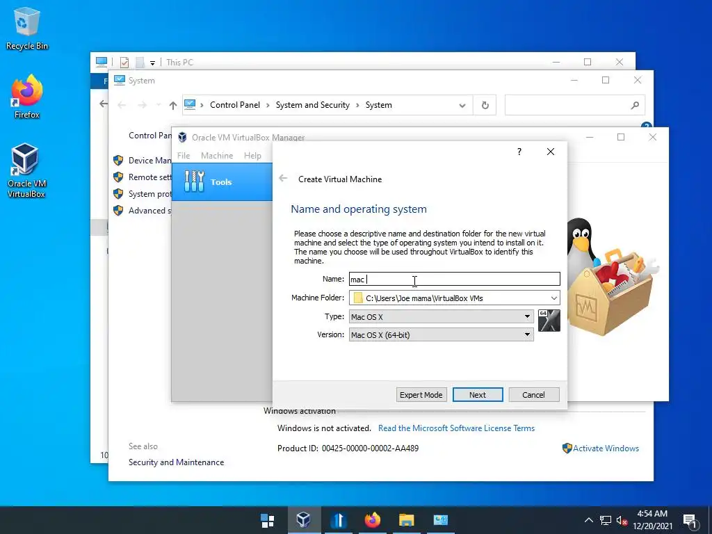This screenshot has height=534, width=712.
Task: Click the up arrow in System window navigation
Action: [173, 106]
